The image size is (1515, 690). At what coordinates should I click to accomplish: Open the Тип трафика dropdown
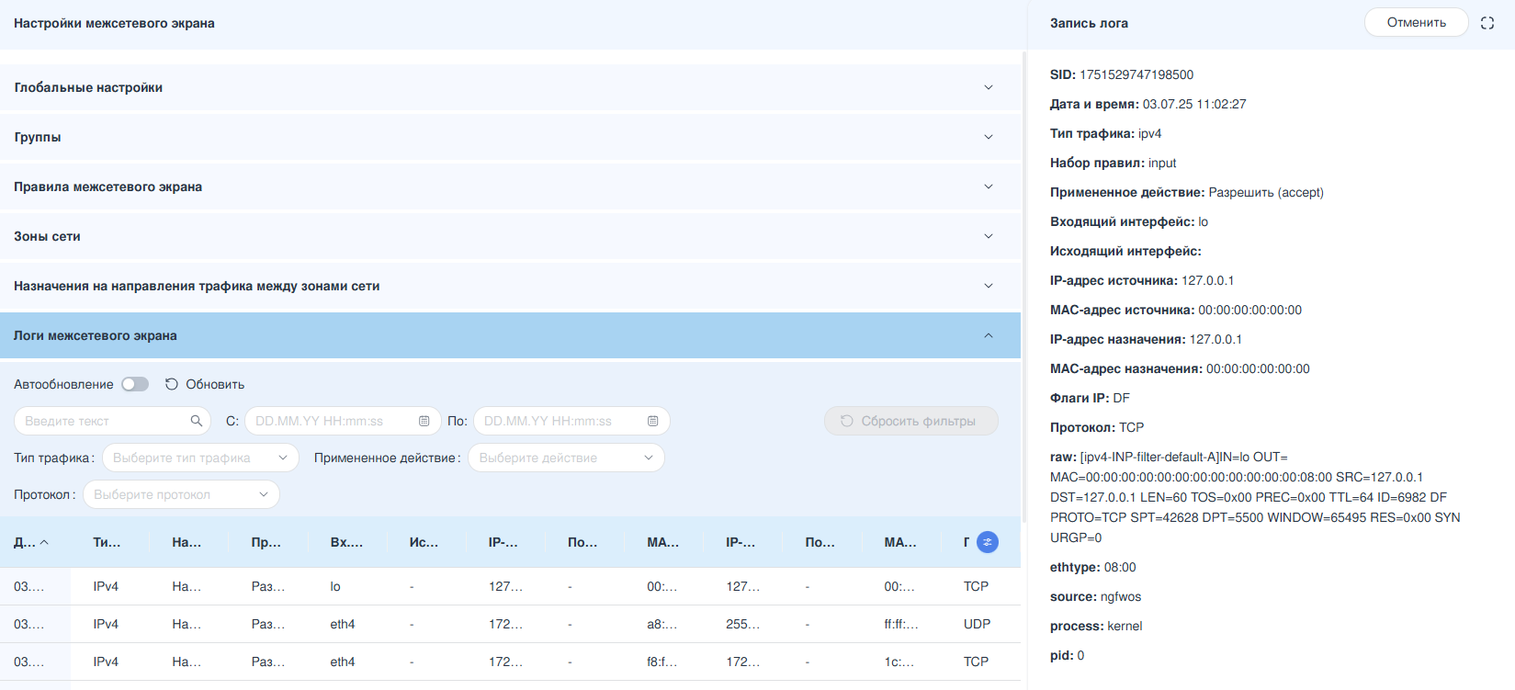click(200, 458)
